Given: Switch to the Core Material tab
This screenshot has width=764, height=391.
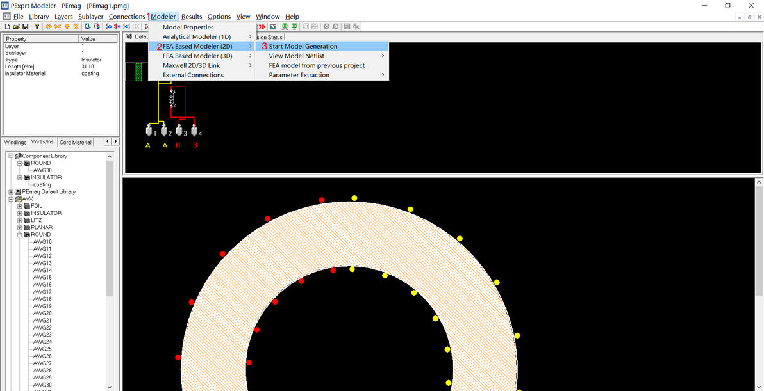Looking at the screenshot, I should [x=76, y=142].
